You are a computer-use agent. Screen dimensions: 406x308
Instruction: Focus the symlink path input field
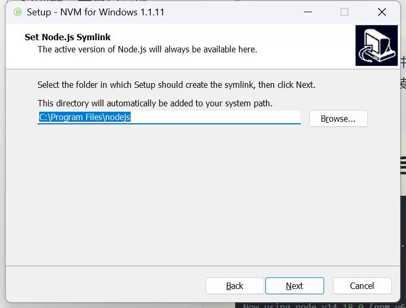point(169,117)
